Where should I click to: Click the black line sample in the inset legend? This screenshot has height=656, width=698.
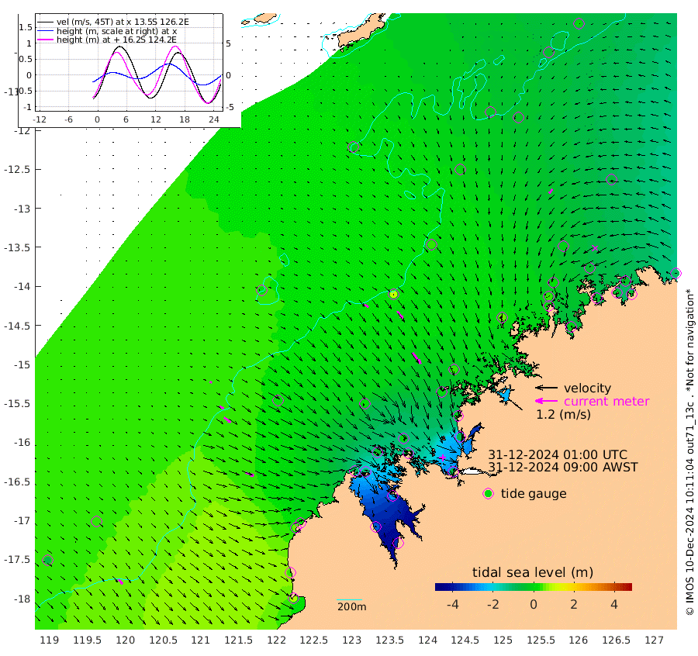click(46, 22)
